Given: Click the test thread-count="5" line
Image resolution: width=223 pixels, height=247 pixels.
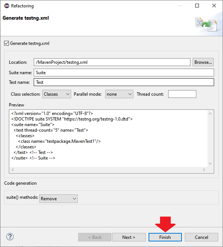Looking at the screenshot, I should coord(51,130).
